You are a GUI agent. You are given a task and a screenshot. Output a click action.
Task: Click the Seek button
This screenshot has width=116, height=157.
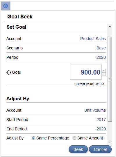(x=78, y=149)
